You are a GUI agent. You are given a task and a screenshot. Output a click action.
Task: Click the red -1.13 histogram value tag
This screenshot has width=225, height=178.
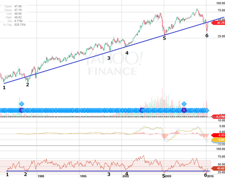tap(218, 135)
